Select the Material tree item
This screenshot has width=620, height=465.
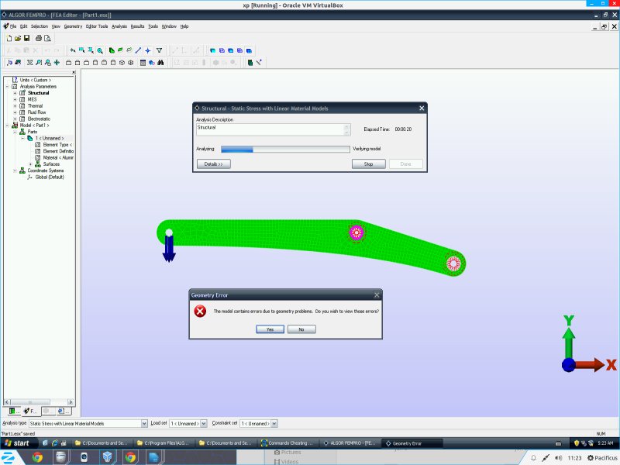point(58,158)
